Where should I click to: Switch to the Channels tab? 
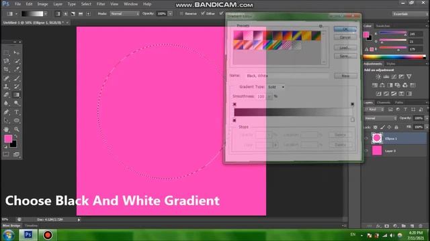coord(384,102)
